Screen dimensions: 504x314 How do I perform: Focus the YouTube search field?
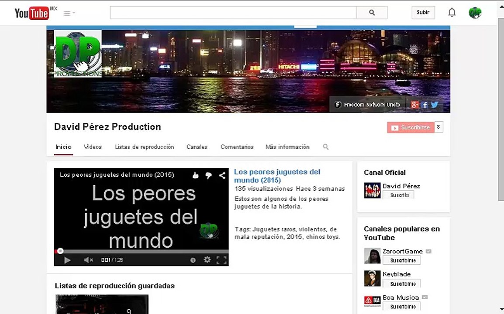coord(233,13)
